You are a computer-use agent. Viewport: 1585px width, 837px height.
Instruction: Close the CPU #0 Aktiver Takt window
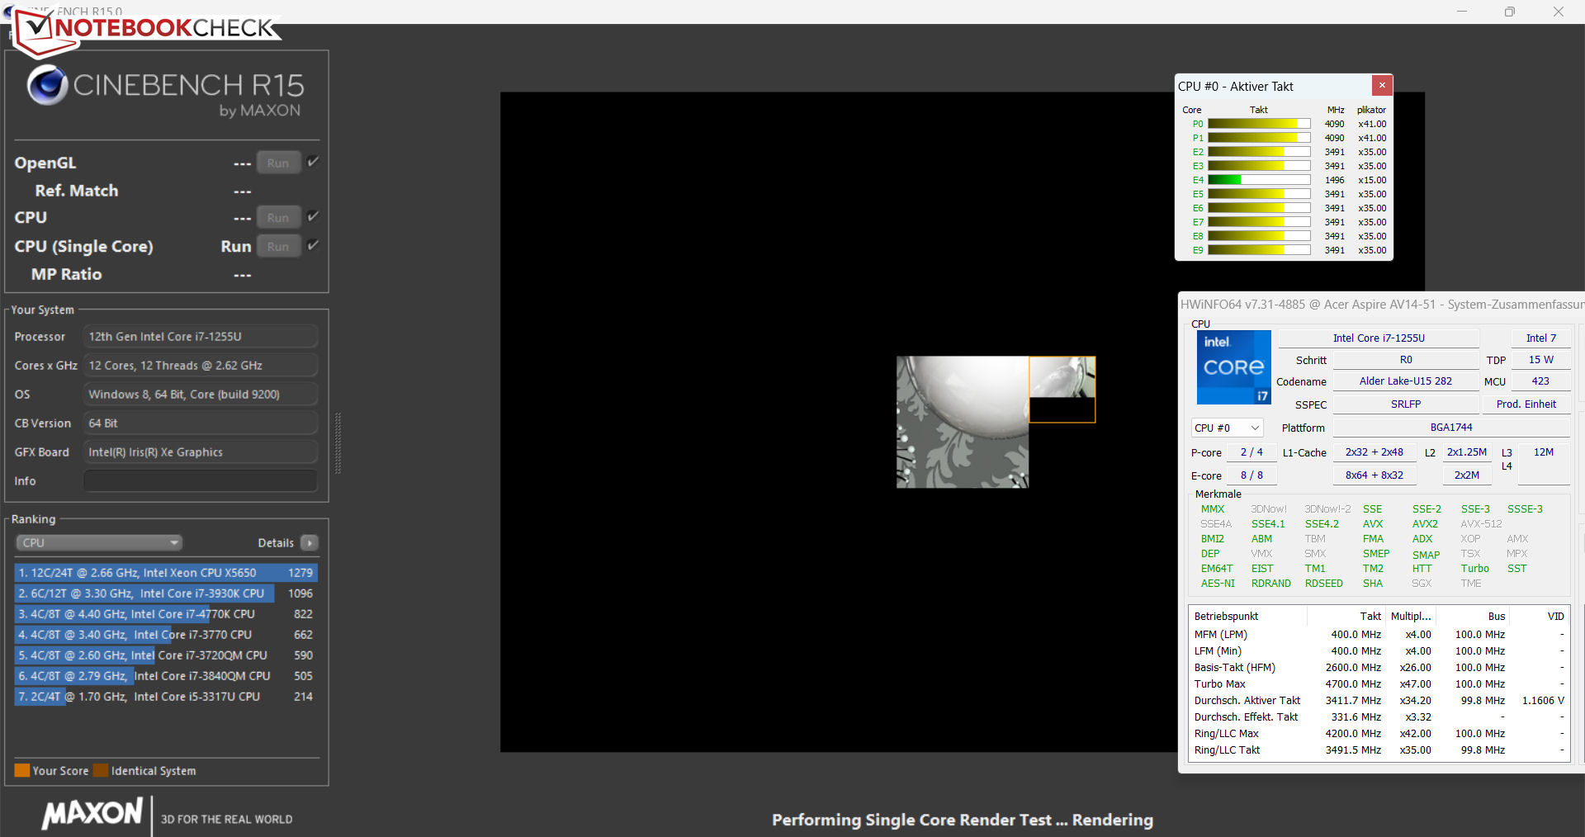tap(1382, 85)
